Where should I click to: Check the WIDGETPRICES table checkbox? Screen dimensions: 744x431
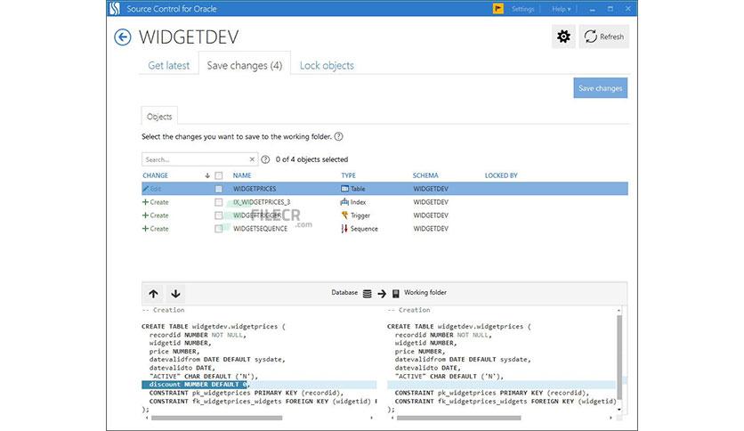[x=219, y=189]
